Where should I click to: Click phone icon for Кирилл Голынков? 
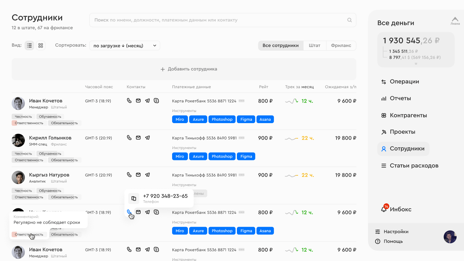coord(129,138)
